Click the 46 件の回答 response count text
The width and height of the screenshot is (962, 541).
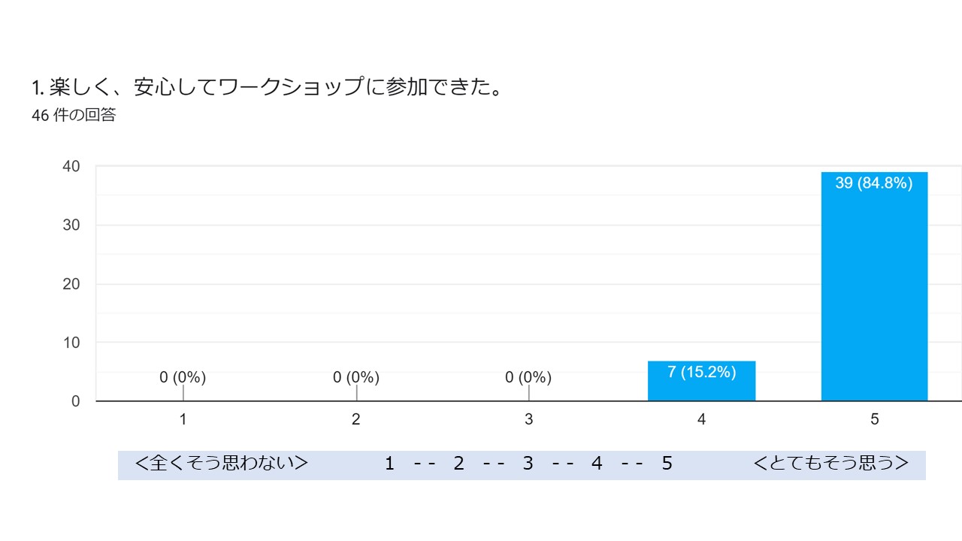[74, 116]
